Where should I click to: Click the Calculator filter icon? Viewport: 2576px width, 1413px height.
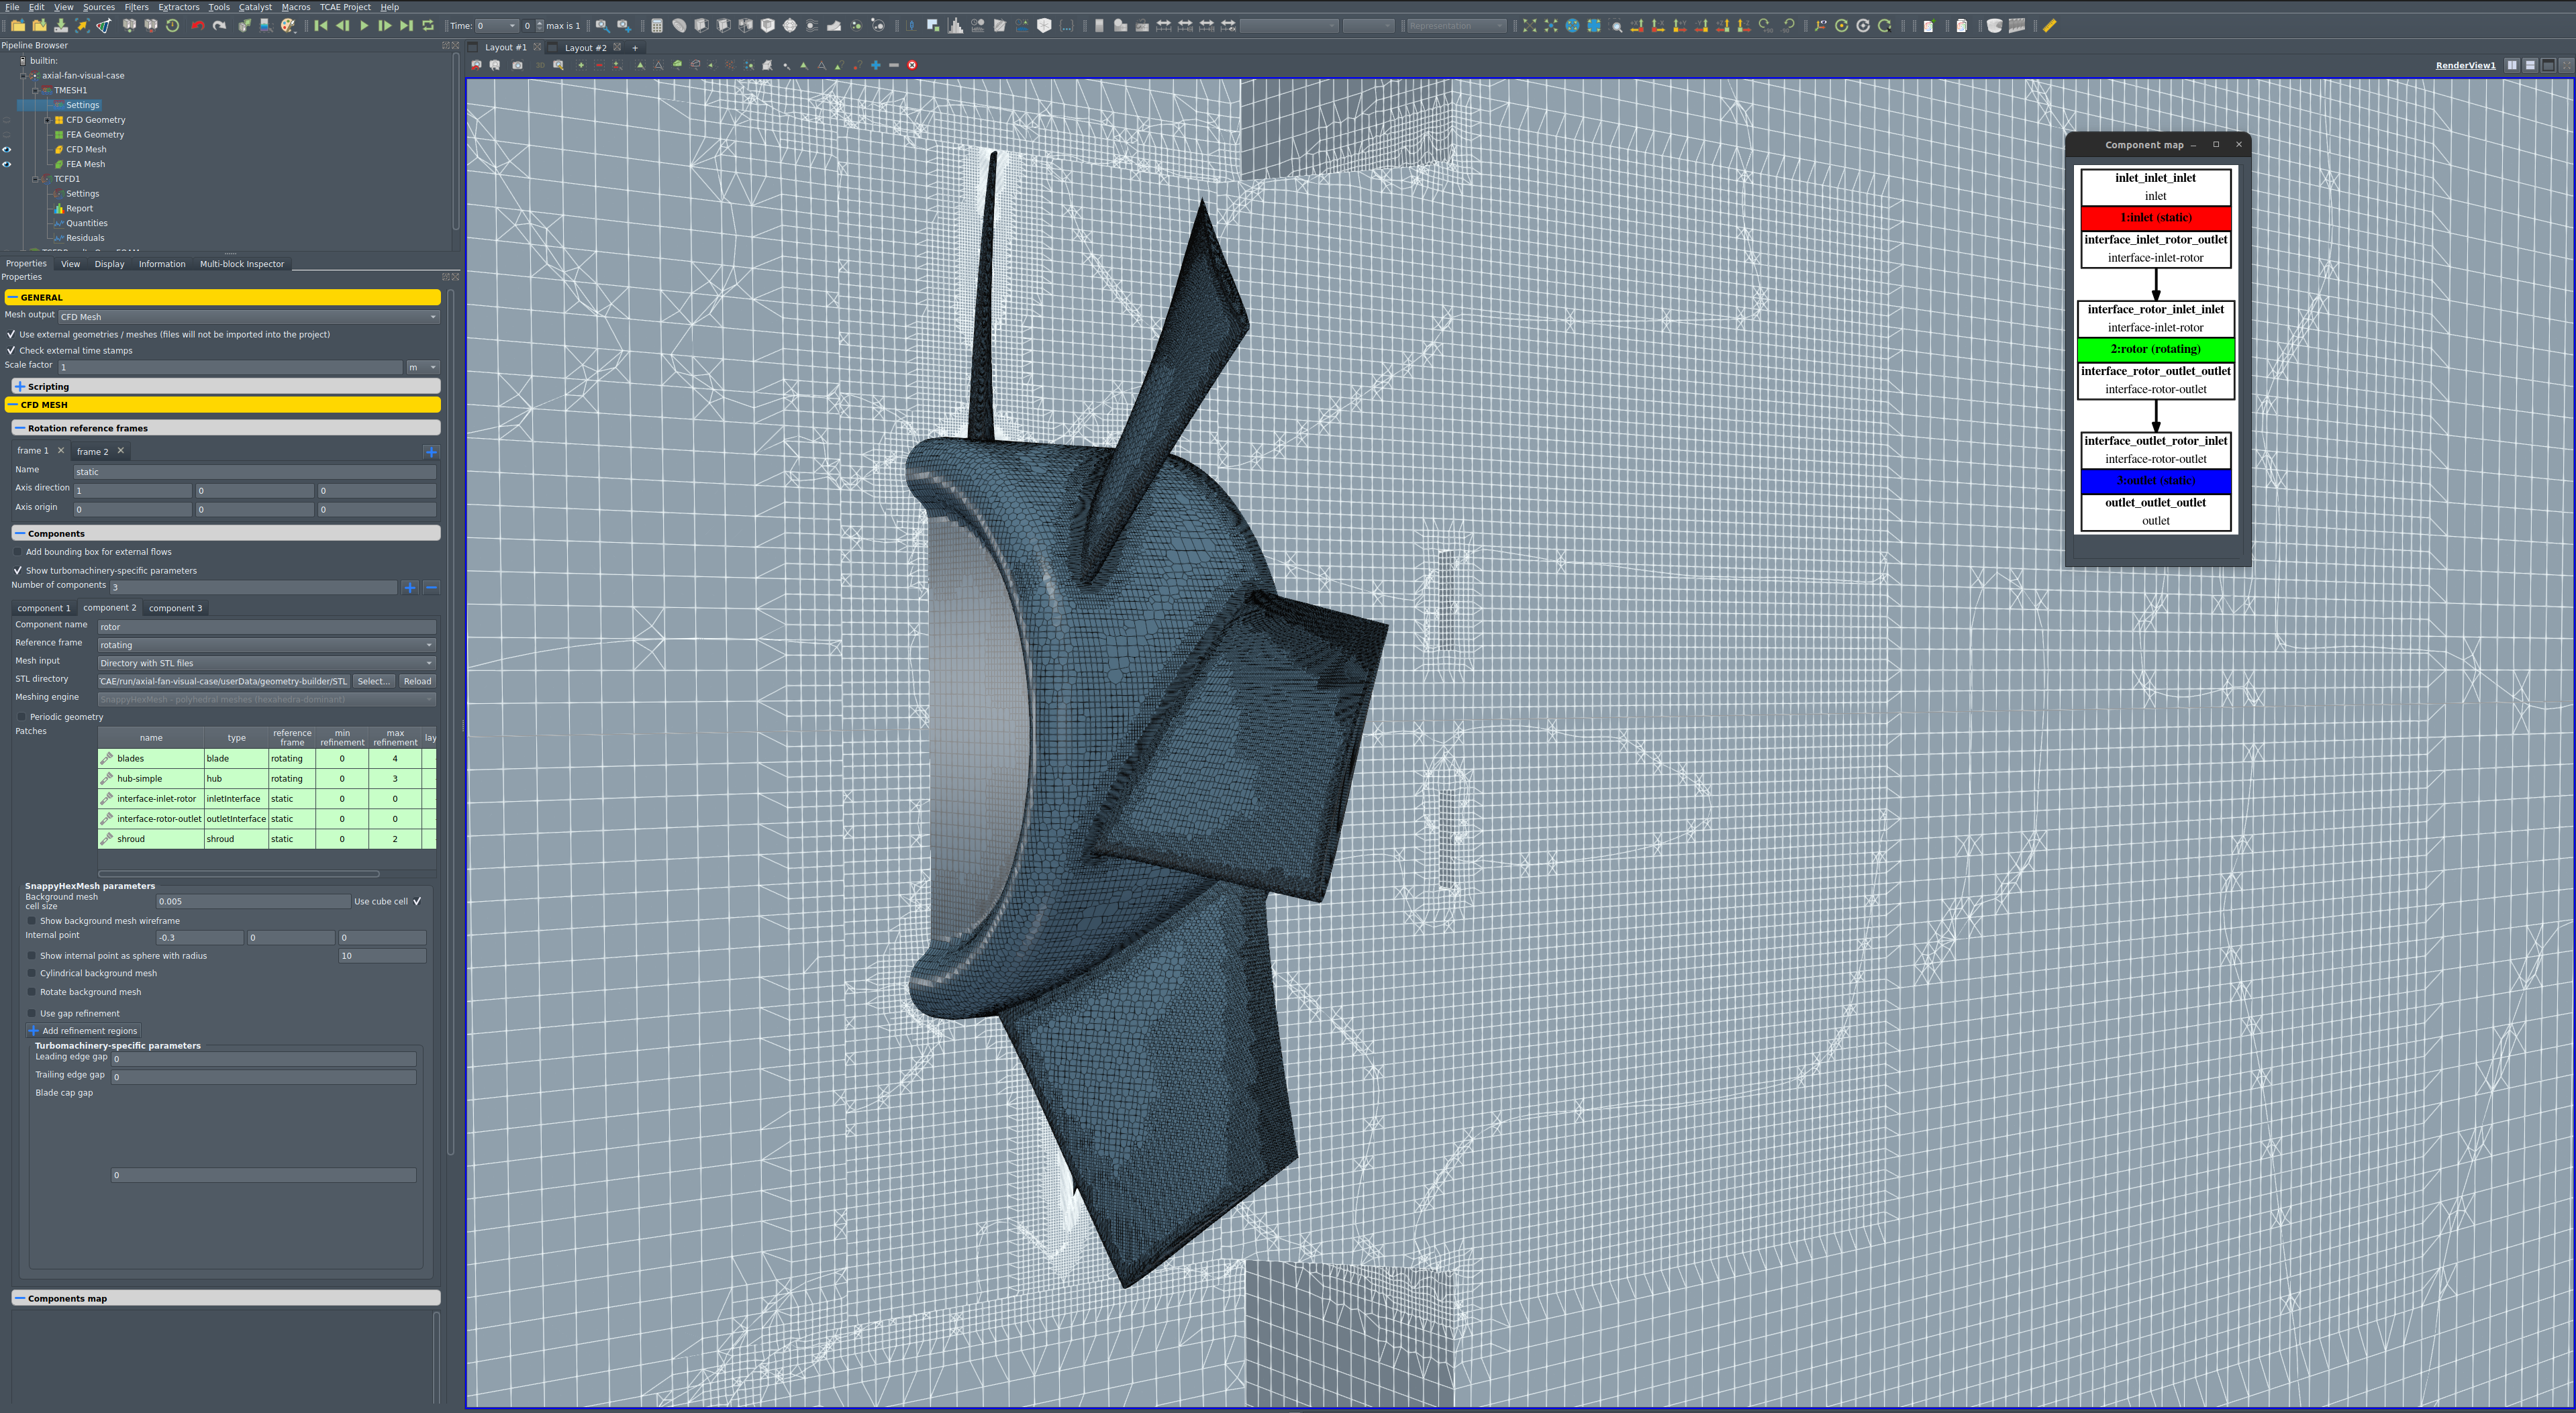point(657,26)
